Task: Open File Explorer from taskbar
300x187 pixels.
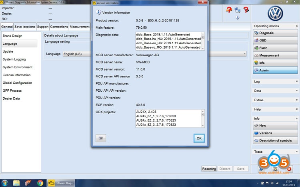Action: (16, 183)
